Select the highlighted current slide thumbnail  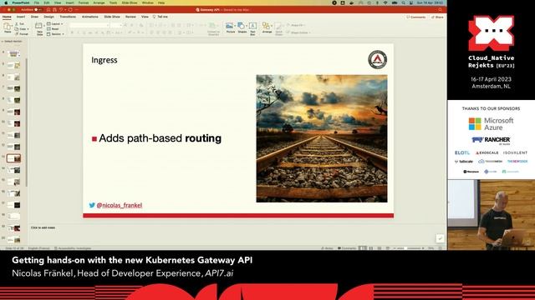(x=13, y=158)
